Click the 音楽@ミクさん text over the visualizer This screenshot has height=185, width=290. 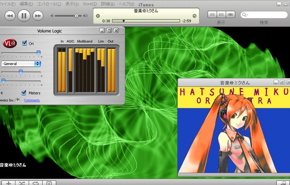13,165
